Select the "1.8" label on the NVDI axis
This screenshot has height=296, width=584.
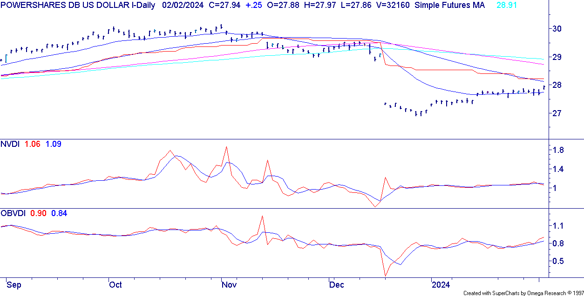558,150
